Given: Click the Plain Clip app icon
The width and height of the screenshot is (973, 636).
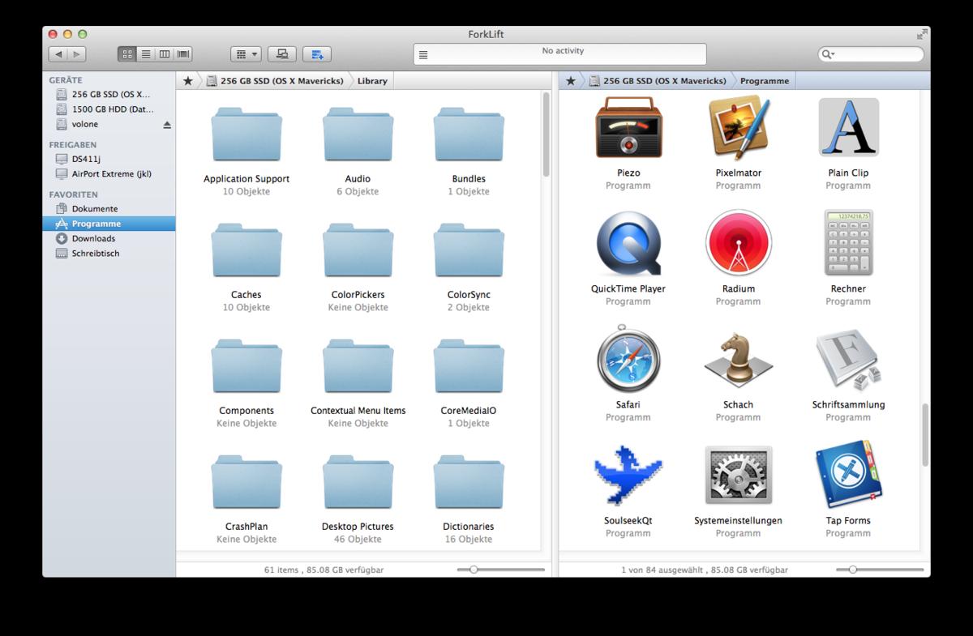Looking at the screenshot, I should pyautogui.click(x=848, y=128).
